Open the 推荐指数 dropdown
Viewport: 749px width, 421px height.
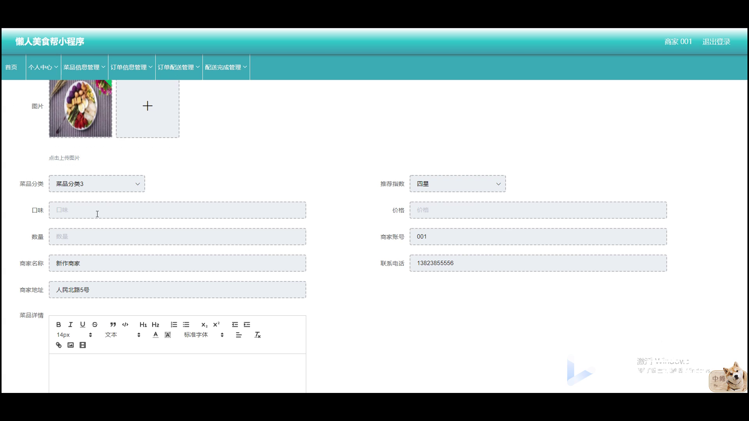click(x=458, y=184)
